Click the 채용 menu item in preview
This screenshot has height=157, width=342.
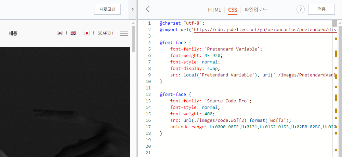coord(13,33)
